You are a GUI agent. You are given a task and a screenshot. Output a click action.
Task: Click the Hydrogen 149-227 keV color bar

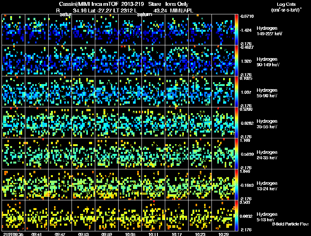(x=236, y=30)
